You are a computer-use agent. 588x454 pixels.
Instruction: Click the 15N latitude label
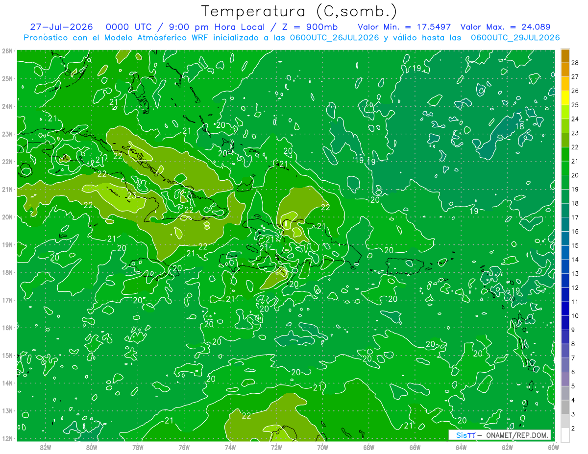pos(7,355)
